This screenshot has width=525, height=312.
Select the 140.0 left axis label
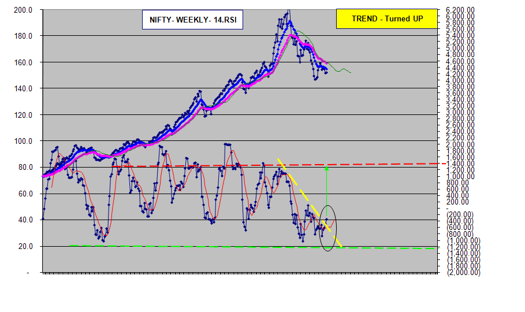[x=23, y=88]
